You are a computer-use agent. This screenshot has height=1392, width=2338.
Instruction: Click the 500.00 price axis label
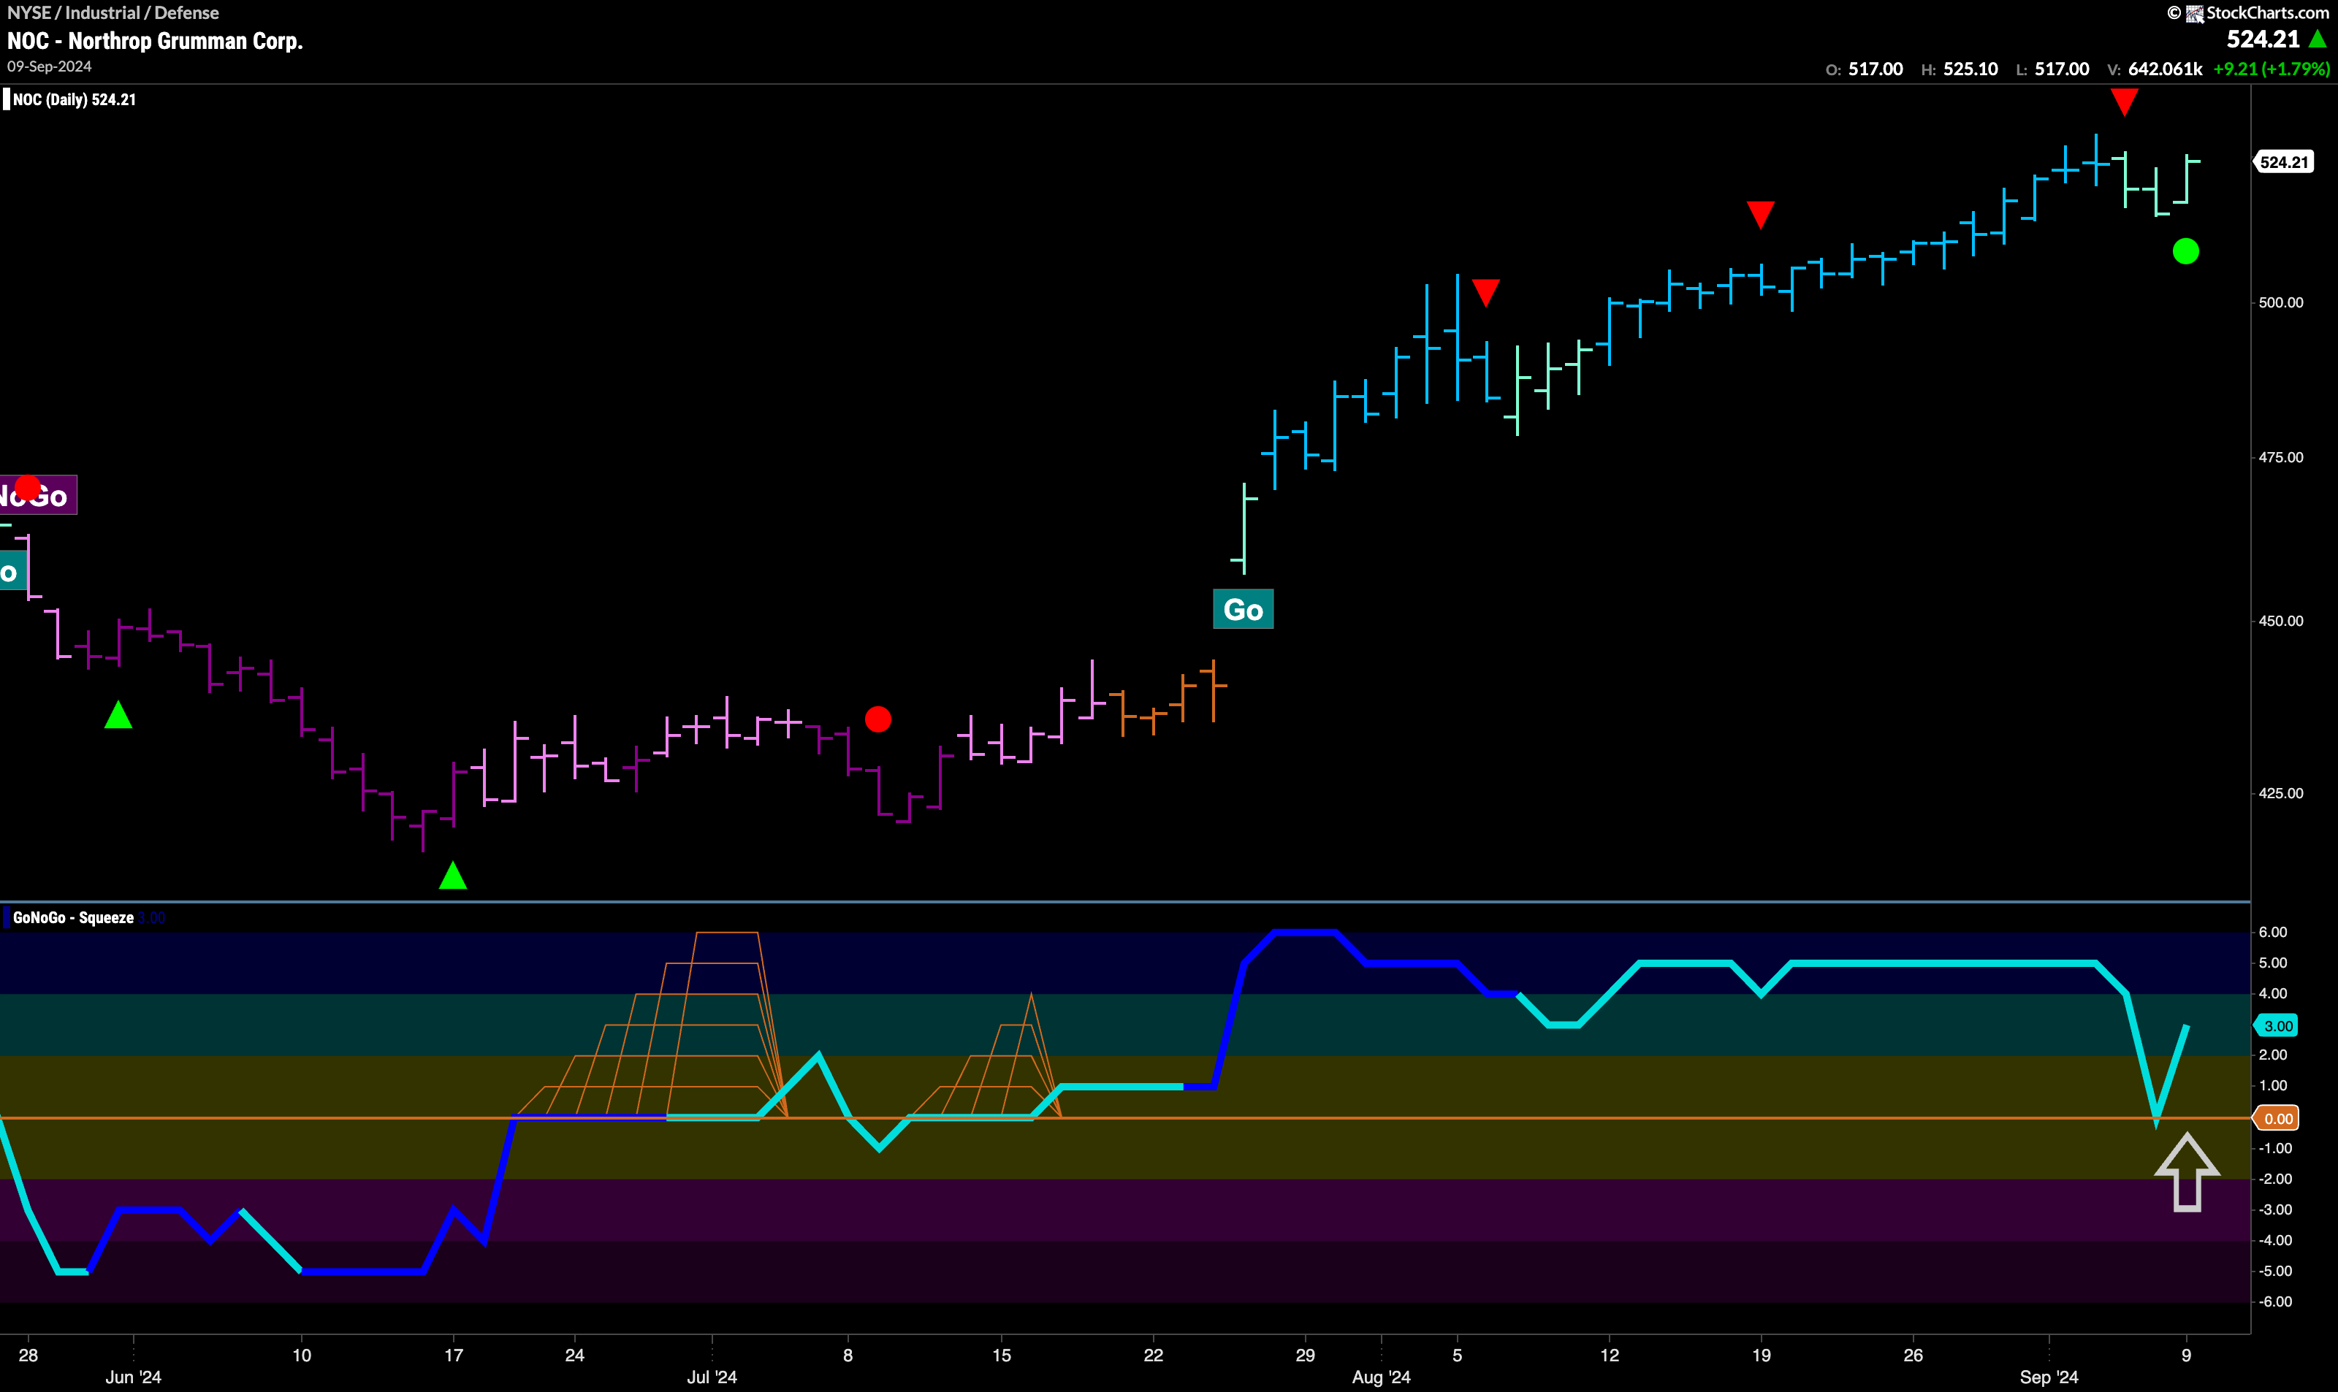tap(2281, 302)
